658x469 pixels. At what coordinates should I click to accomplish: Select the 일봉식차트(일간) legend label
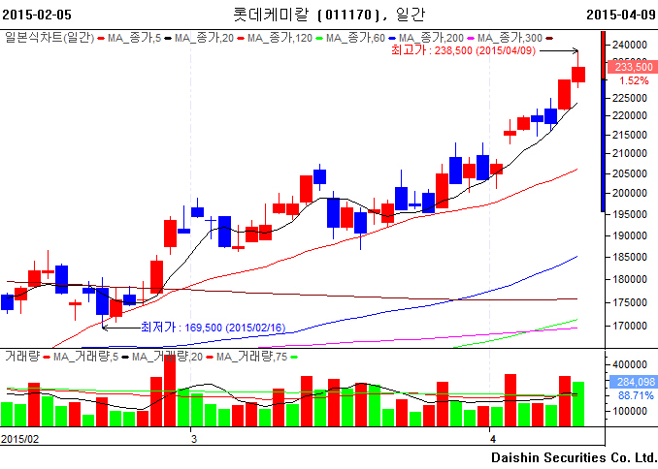tap(49, 38)
